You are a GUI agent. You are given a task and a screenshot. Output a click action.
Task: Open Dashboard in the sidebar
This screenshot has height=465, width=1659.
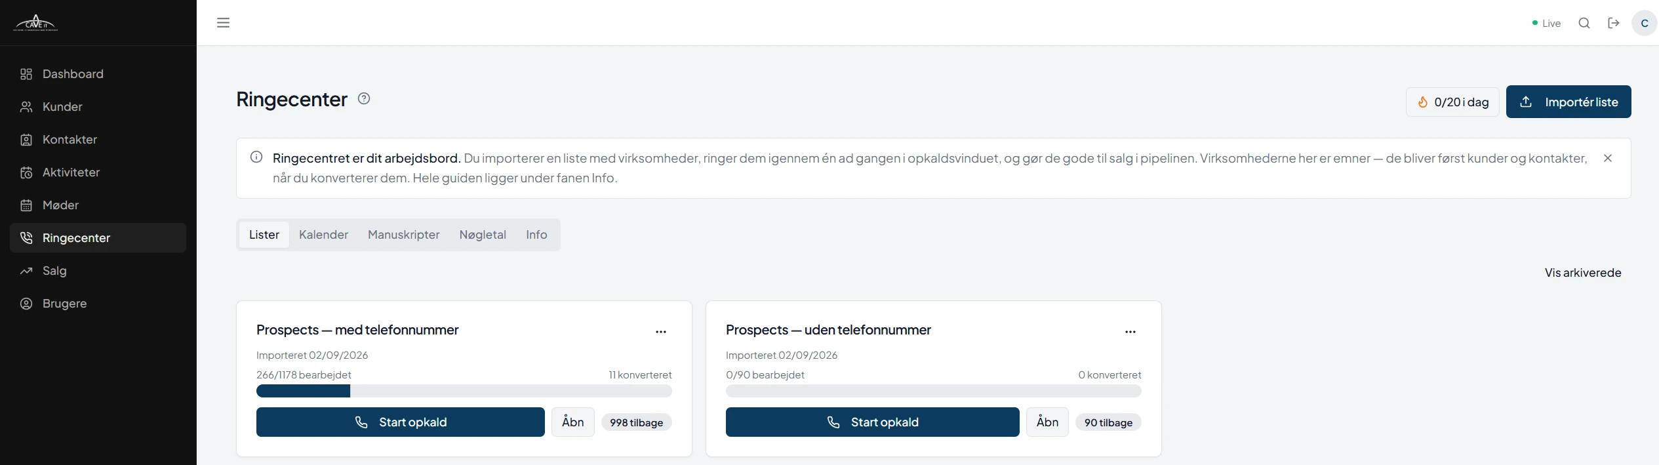point(98,74)
